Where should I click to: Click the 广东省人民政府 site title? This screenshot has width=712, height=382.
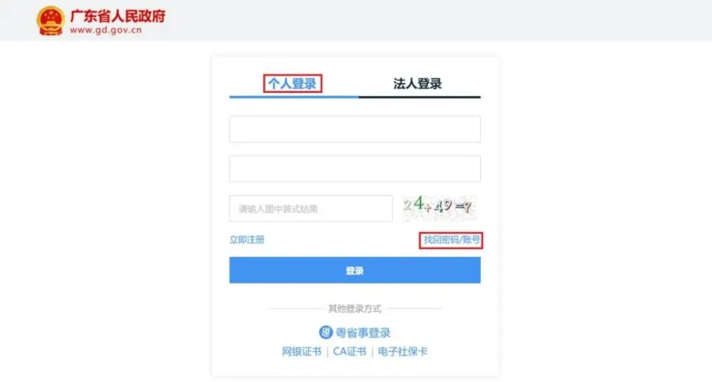pos(117,16)
